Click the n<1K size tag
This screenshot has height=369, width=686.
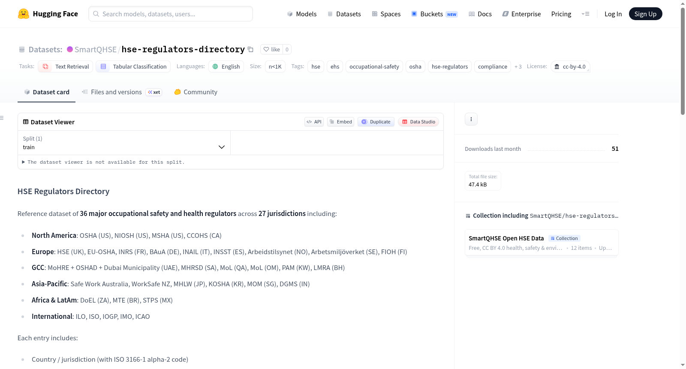[275, 66]
